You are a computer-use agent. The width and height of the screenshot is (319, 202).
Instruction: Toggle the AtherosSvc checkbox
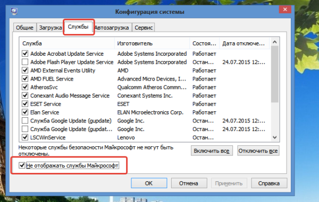pyautogui.click(x=25, y=87)
